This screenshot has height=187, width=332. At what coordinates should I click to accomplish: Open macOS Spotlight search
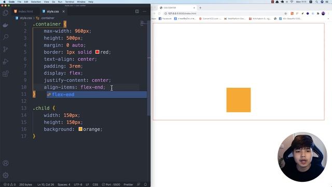[316, 2]
